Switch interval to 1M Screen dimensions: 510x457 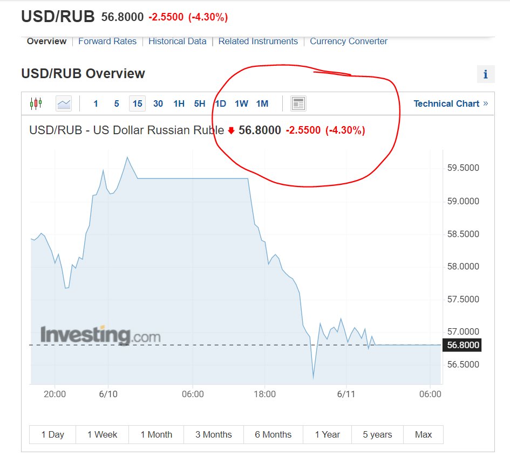[x=262, y=103]
